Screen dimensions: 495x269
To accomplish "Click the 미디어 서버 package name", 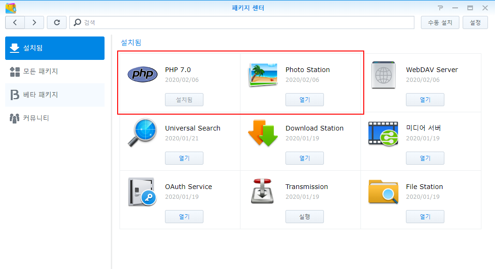I will [x=423, y=128].
